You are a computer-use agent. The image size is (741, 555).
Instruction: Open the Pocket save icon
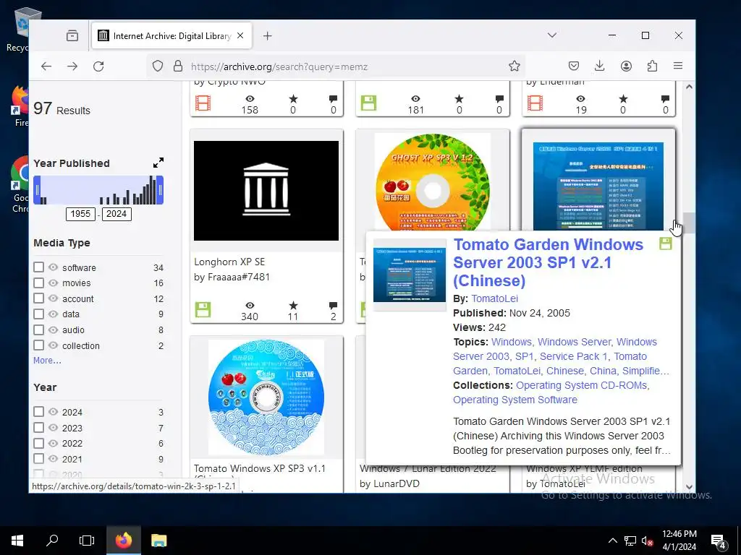(x=574, y=66)
